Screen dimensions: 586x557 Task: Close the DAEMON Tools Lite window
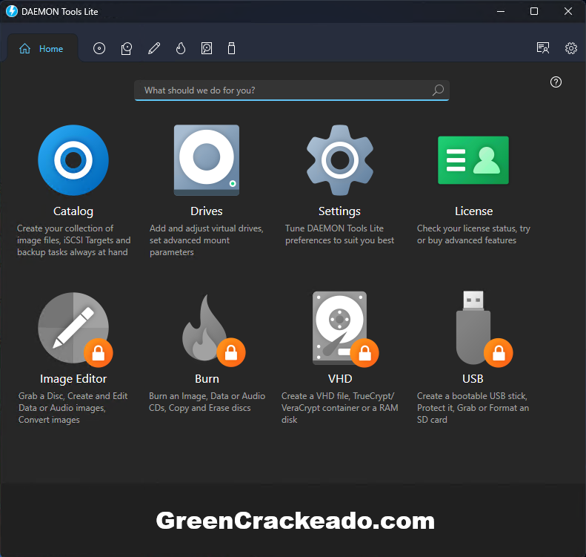(568, 11)
